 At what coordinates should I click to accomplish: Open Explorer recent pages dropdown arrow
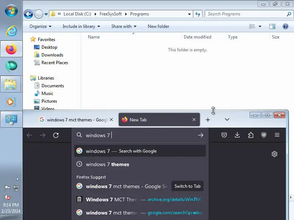coord(46,14)
